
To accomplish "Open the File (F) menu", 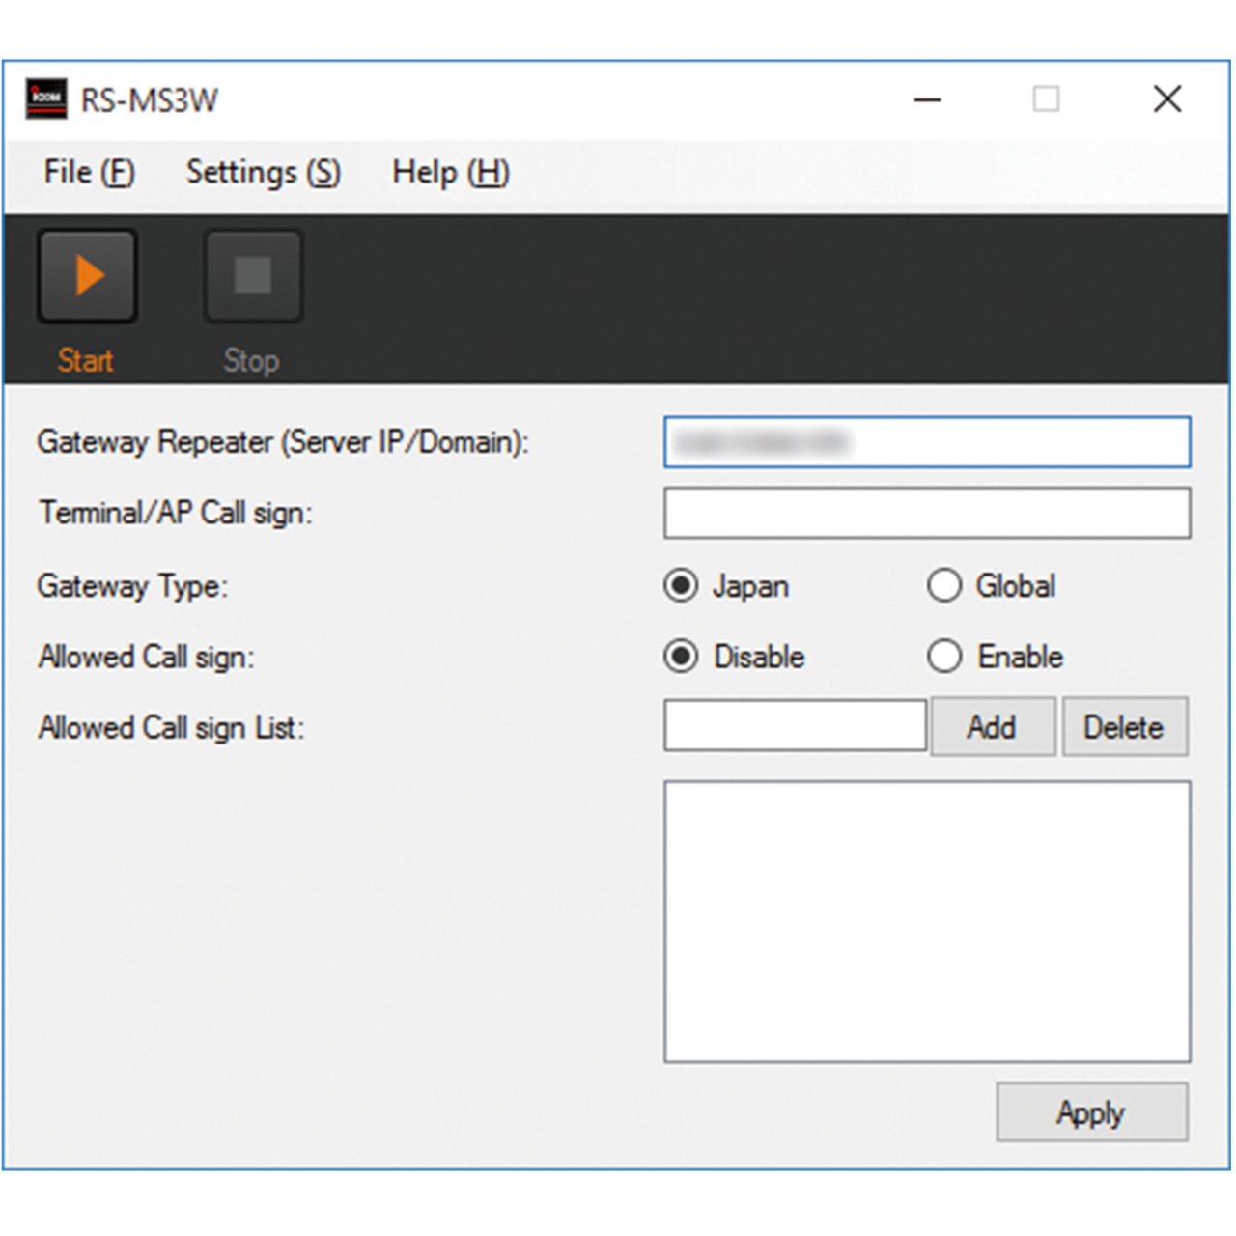I will click(89, 172).
